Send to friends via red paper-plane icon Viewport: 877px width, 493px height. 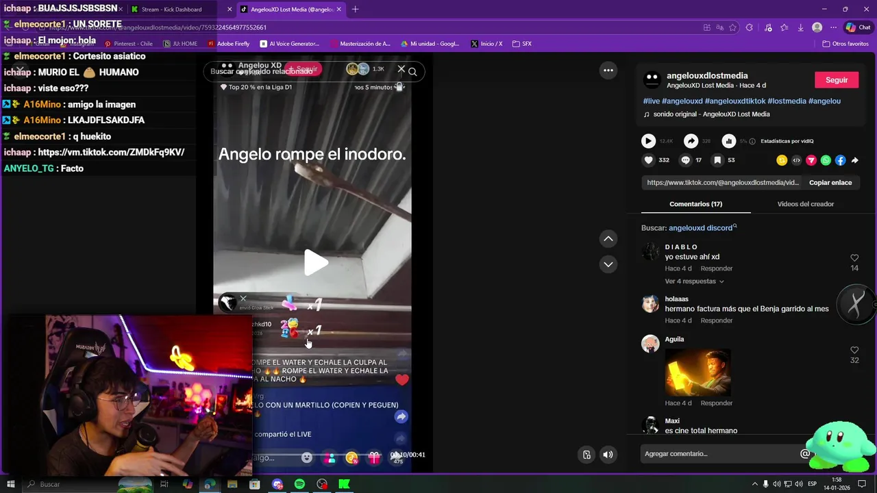811,160
